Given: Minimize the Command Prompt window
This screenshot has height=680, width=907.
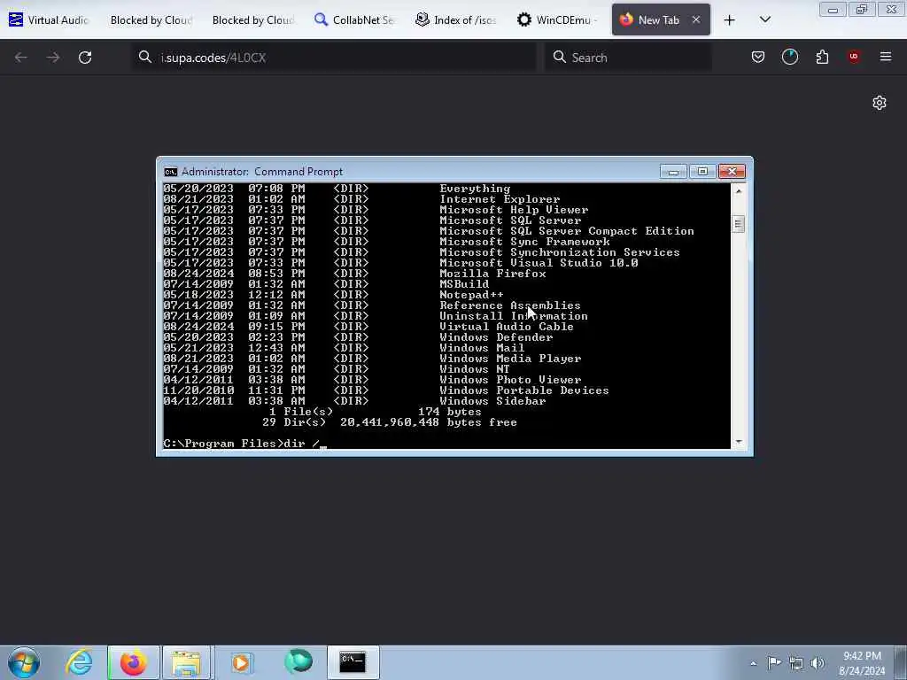Looking at the screenshot, I should click(673, 171).
